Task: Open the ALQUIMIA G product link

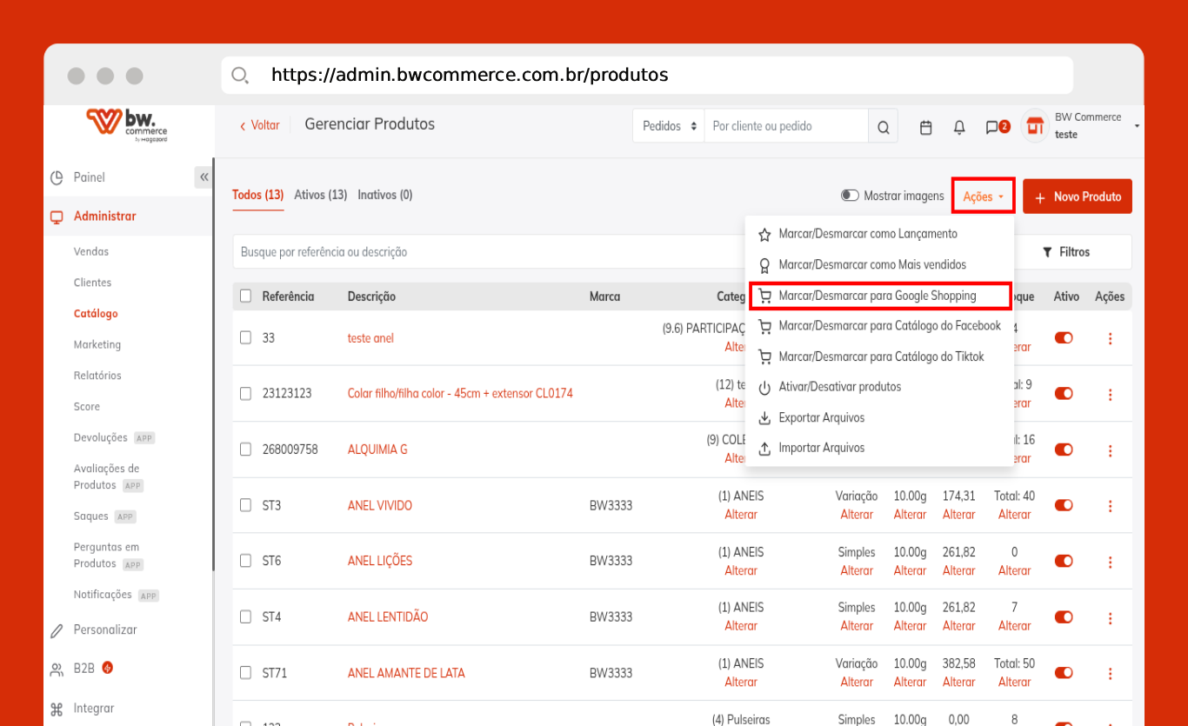Action: [x=377, y=450]
